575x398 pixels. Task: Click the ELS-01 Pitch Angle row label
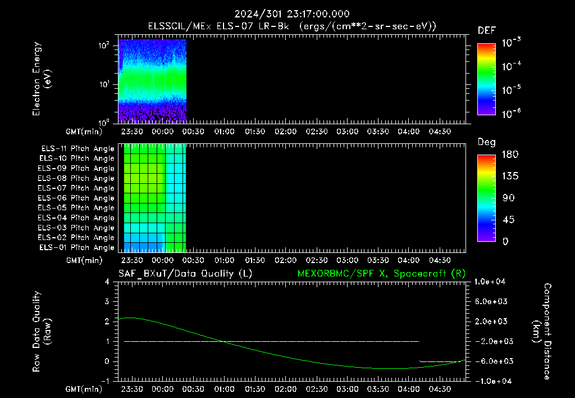click(77, 247)
